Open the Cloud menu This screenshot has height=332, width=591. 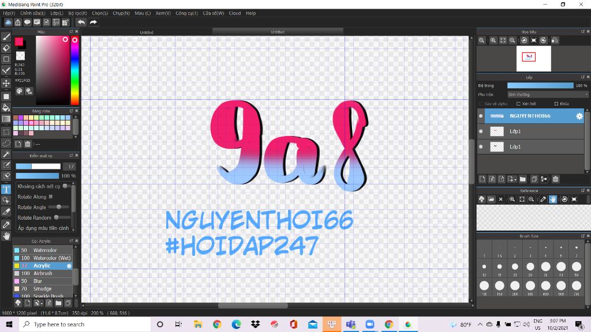click(235, 13)
